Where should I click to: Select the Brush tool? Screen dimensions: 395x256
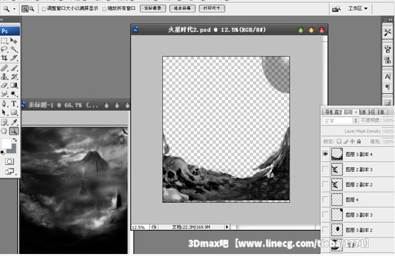click(x=14, y=68)
